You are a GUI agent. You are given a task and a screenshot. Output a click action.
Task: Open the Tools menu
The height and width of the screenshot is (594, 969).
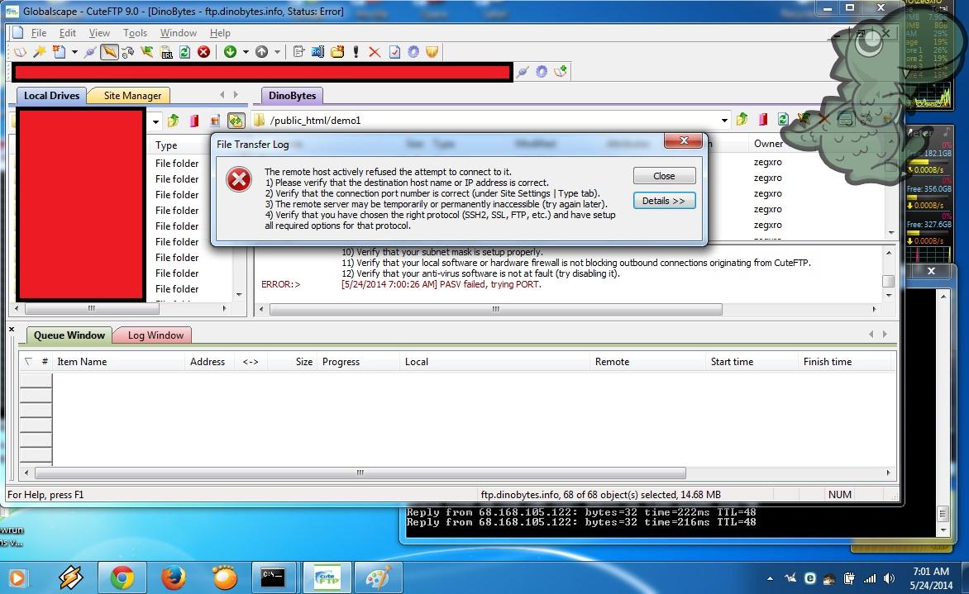coord(135,33)
